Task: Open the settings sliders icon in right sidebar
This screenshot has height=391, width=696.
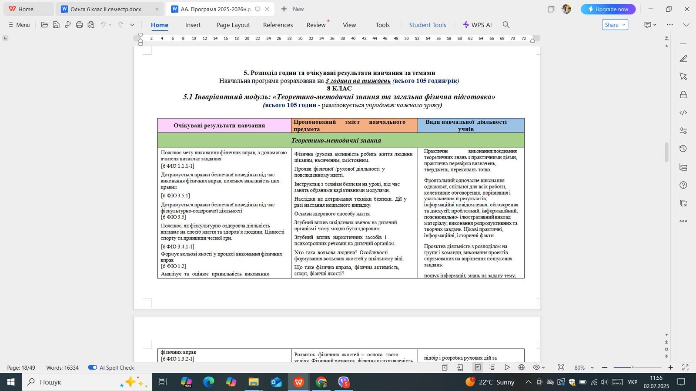Action: pyautogui.click(x=683, y=131)
